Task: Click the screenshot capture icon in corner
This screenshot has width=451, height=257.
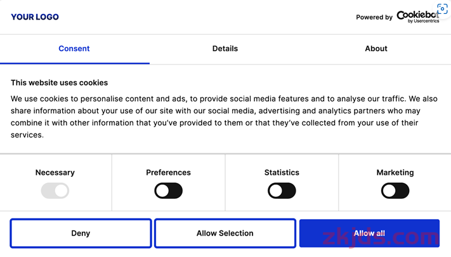Action: click(x=442, y=9)
